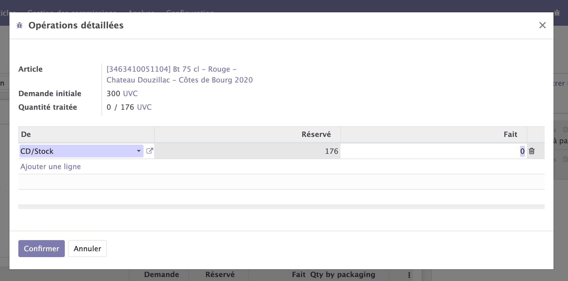Delete the CD/Stock line with trash icon
The width and height of the screenshot is (568, 281).
[532, 151]
